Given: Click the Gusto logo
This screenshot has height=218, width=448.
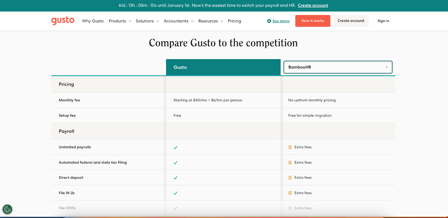Looking at the screenshot, I should (63, 21).
